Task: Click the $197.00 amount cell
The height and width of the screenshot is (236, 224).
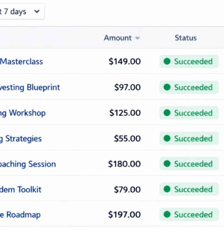Action: coord(124,215)
